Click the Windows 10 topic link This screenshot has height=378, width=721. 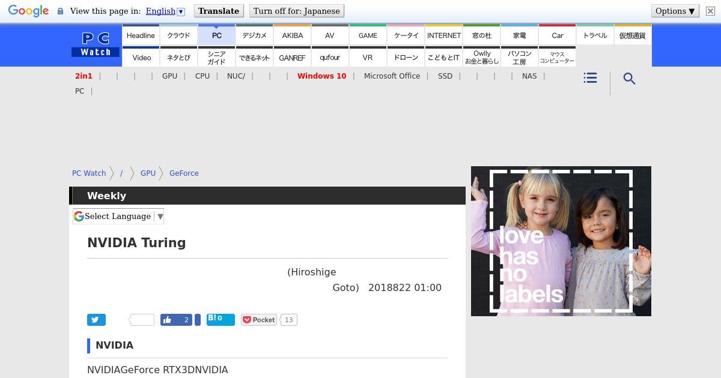321,76
